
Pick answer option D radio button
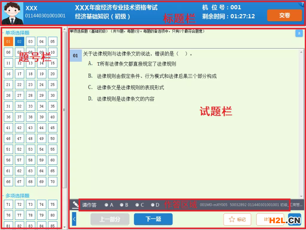coord(152,205)
